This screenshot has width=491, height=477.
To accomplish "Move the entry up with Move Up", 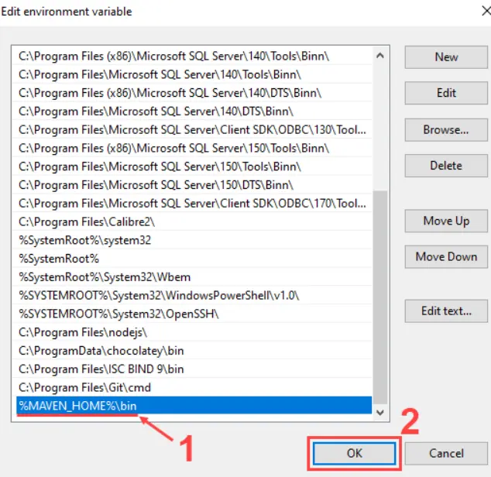I will pos(446,221).
